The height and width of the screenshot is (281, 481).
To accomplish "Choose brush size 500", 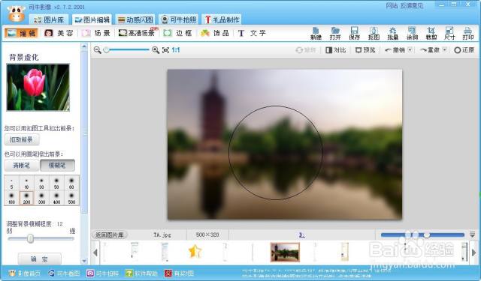I will (x=71, y=198).
